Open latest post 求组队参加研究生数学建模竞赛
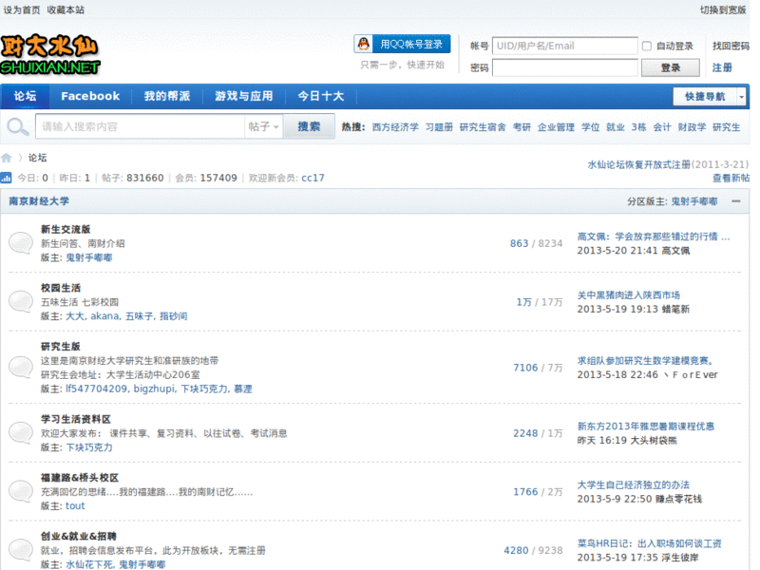This screenshot has height=570, width=760. [646, 361]
